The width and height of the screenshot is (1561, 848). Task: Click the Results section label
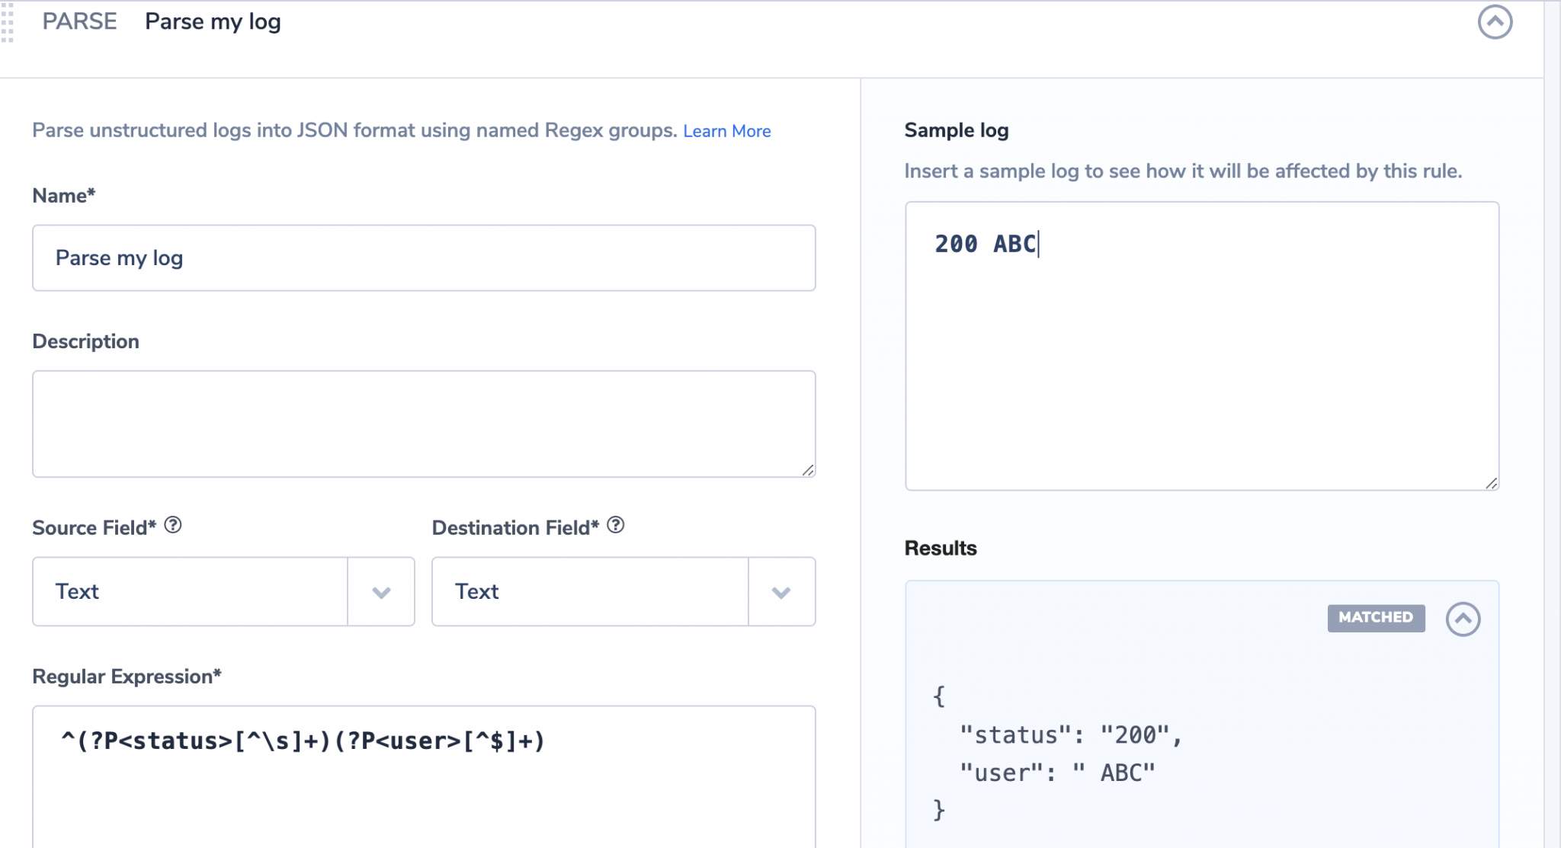[940, 547]
